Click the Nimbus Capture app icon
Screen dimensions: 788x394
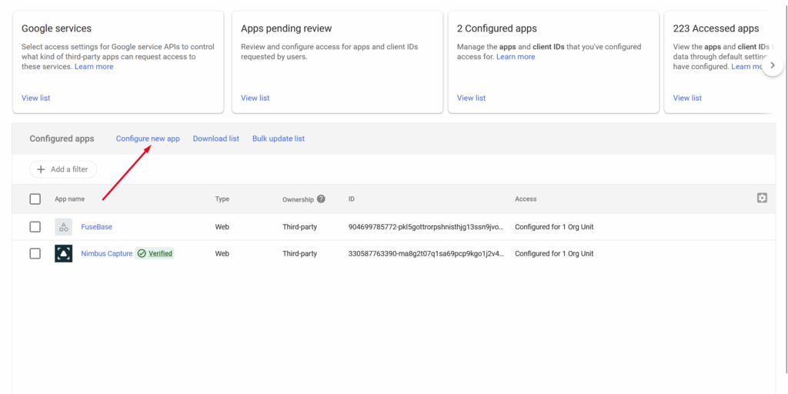point(64,253)
